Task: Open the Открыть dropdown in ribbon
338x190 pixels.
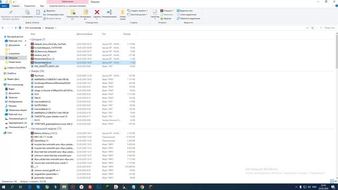Action: click(x=167, y=11)
